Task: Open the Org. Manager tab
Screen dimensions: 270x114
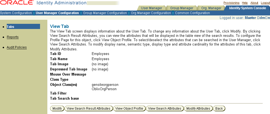Action: point(211,8)
